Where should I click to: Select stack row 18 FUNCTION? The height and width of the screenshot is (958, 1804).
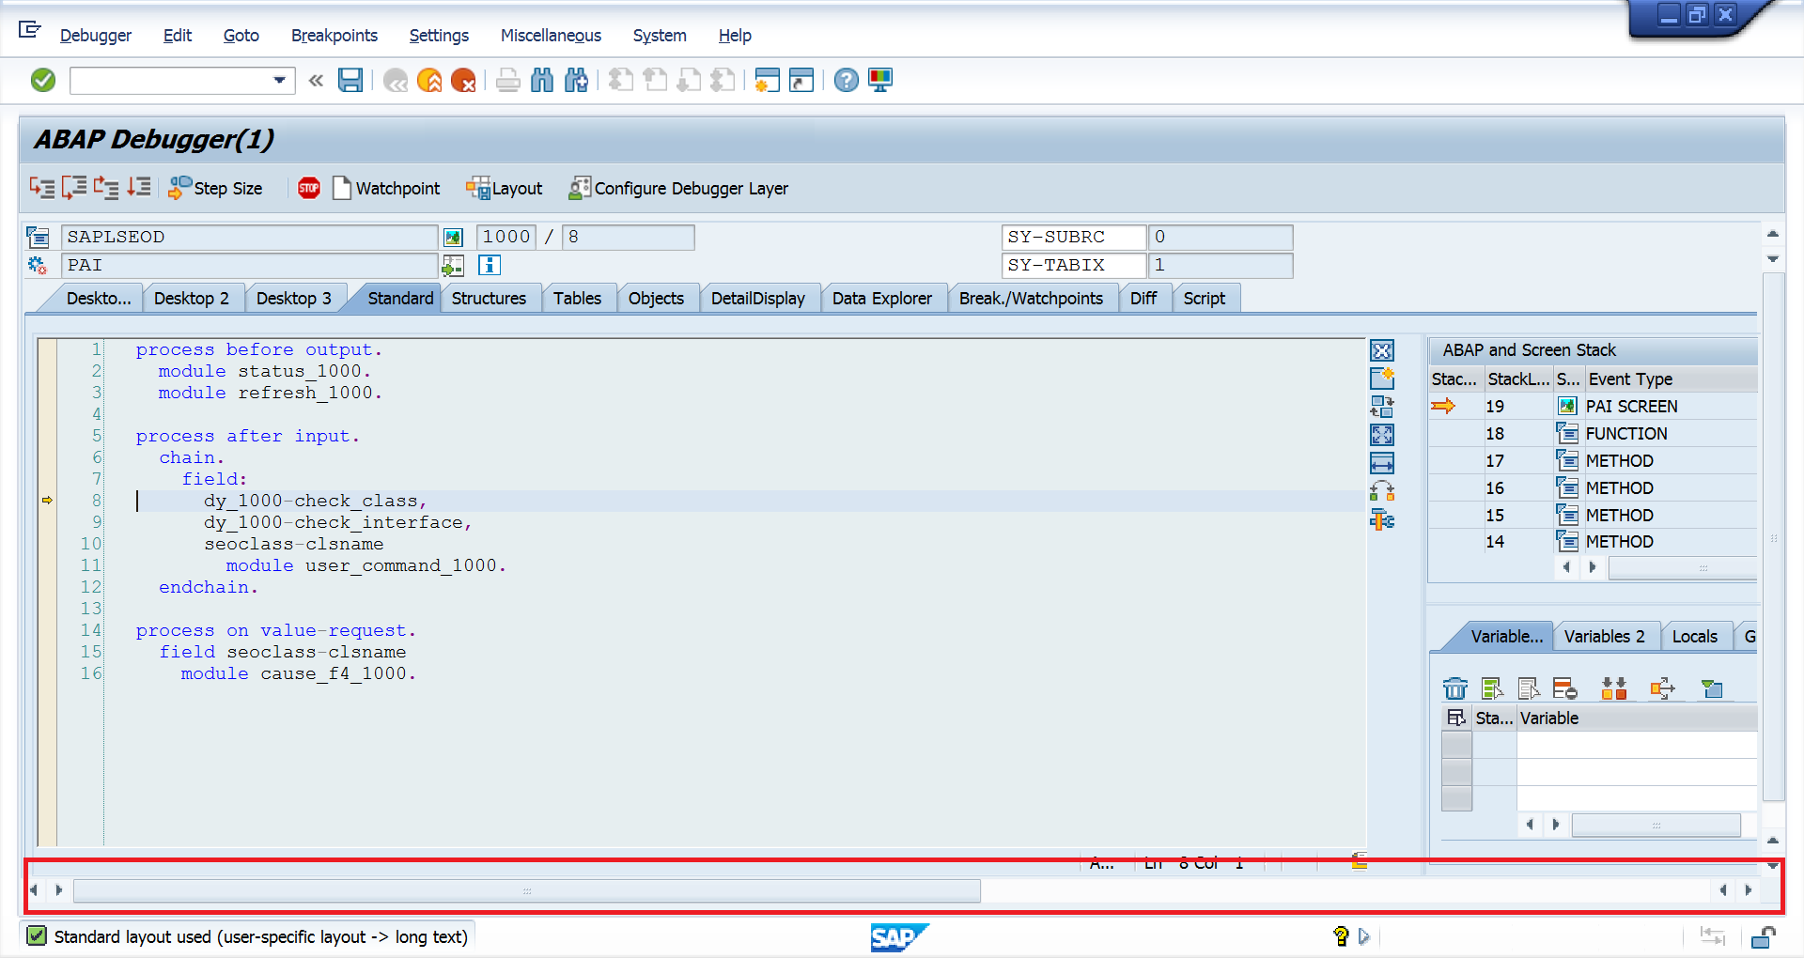tap(1593, 433)
